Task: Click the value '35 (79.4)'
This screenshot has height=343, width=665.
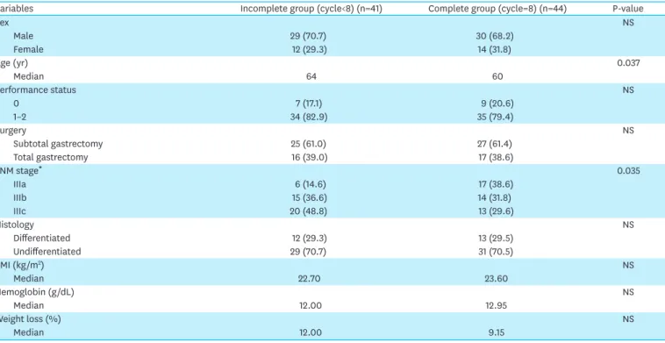Action: click(495, 117)
